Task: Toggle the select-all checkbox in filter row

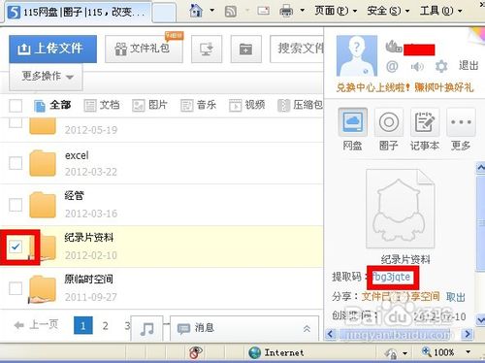Action: tap(16, 106)
